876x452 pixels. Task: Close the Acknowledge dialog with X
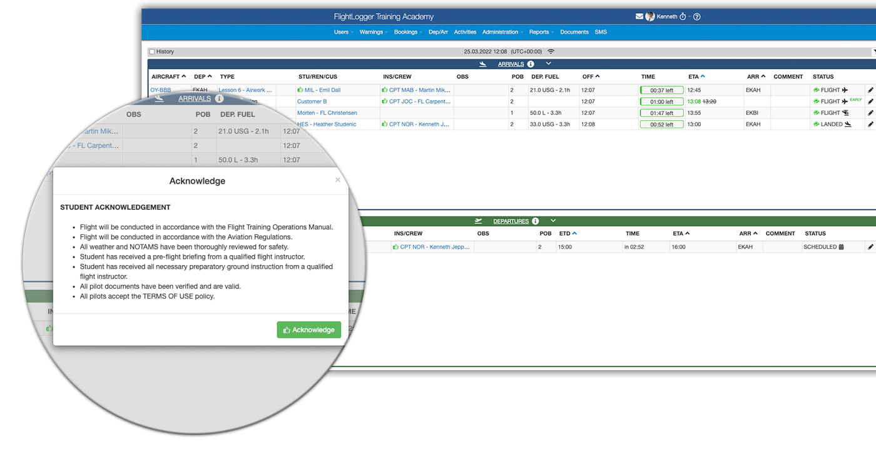338,180
